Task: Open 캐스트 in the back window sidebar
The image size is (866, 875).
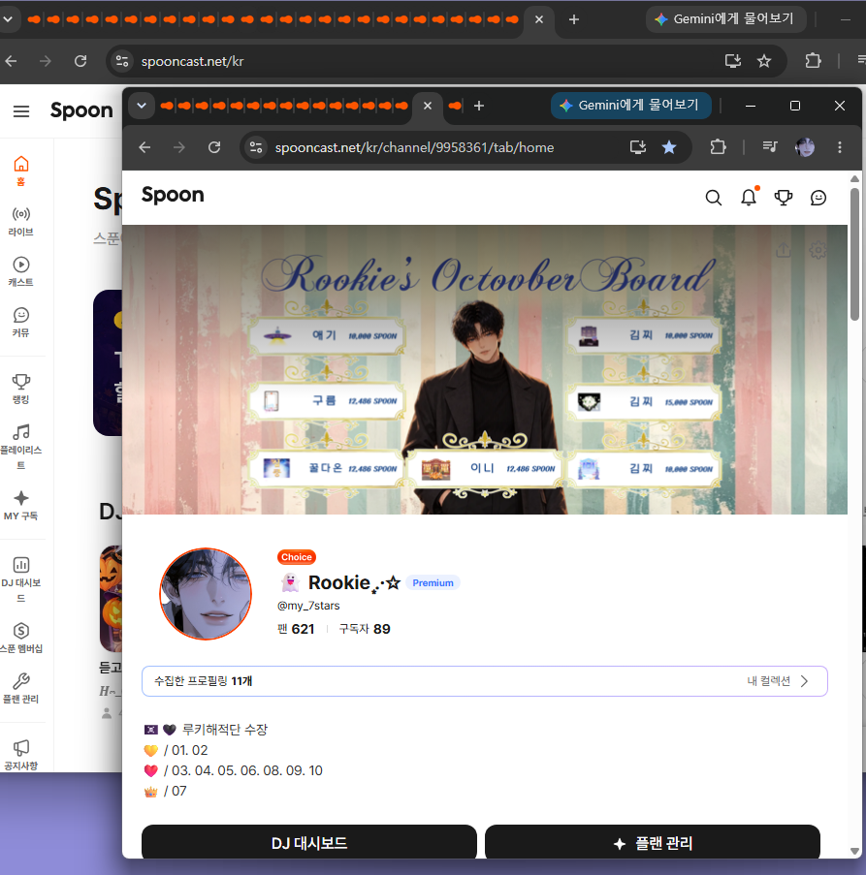Action: click(21, 271)
